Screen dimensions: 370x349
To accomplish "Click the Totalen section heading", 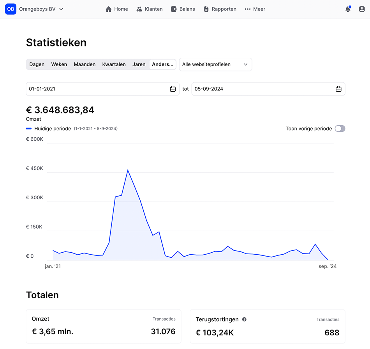I will 42,295.
